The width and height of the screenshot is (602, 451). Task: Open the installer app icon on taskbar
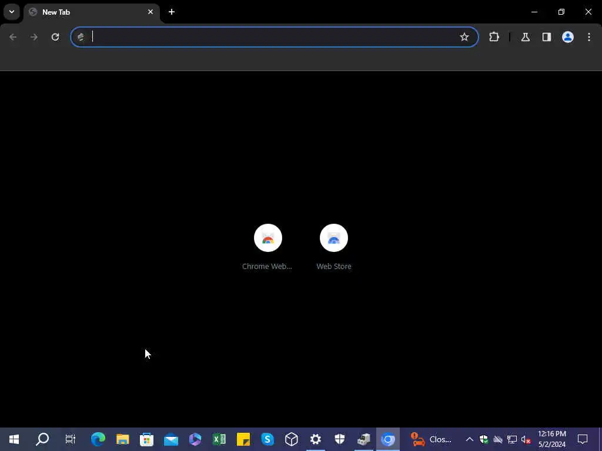click(x=363, y=439)
